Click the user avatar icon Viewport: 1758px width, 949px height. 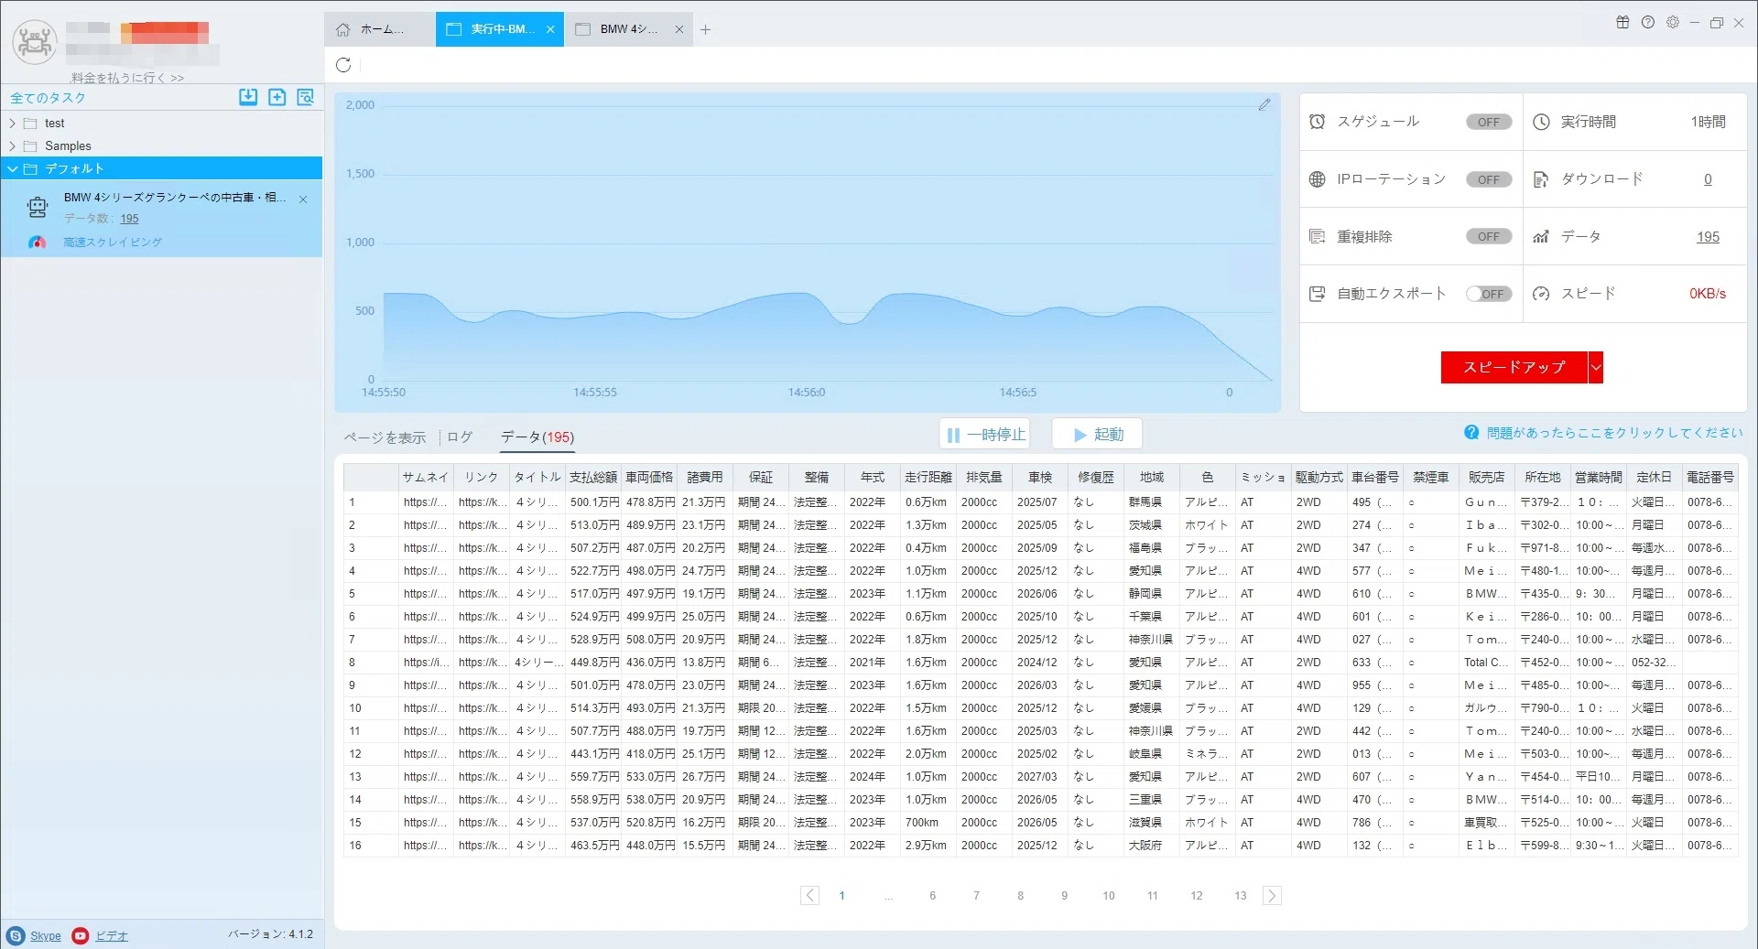point(34,41)
